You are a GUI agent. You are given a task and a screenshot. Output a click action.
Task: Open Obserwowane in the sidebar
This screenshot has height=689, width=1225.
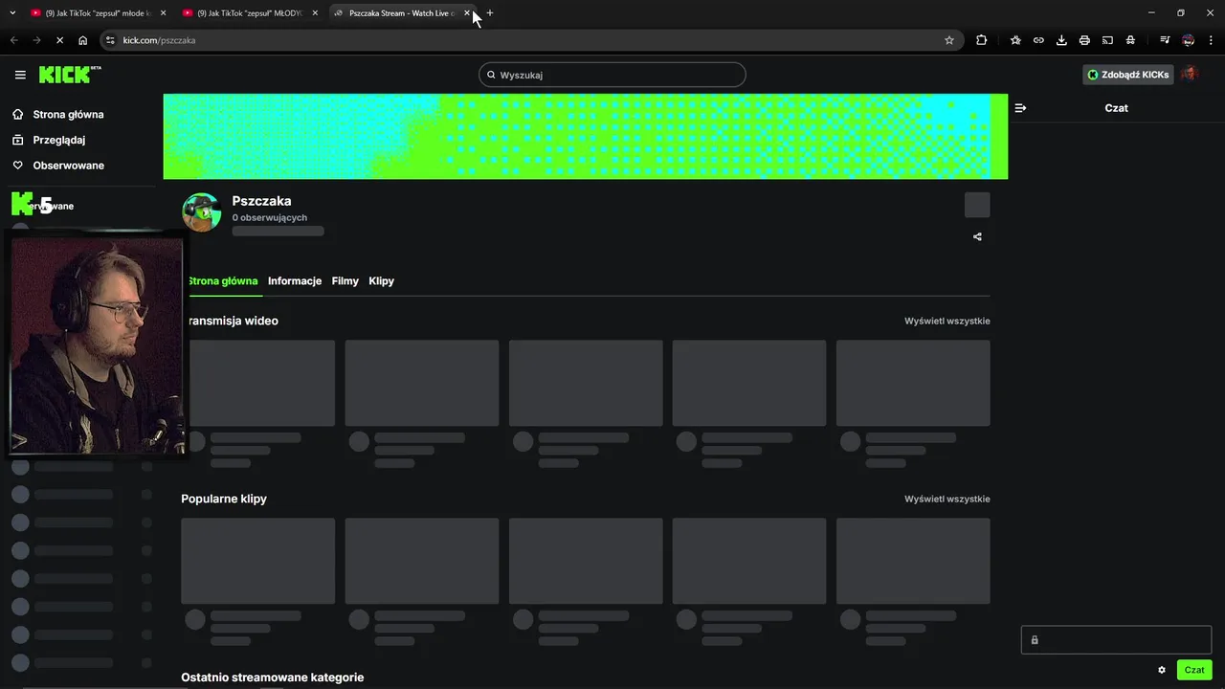[68, 166]
